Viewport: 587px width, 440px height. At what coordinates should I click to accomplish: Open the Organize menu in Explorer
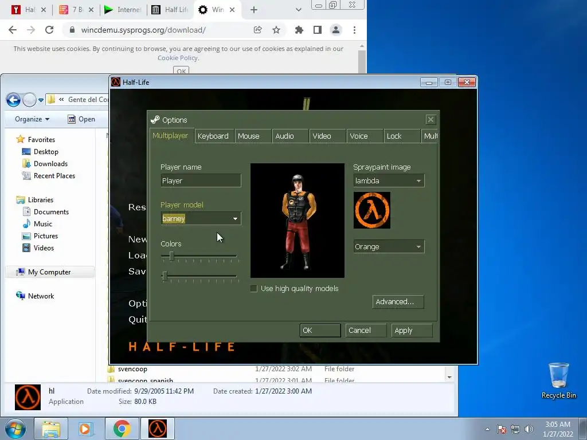pos(32,119)
